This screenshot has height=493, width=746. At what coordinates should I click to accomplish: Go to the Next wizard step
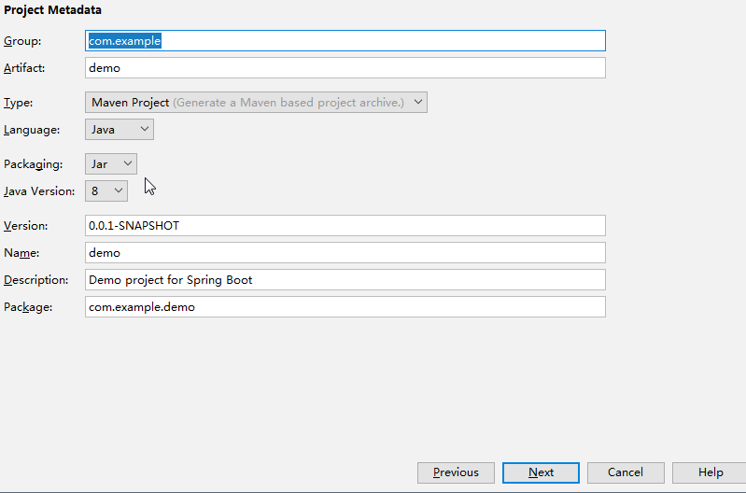(541, 472)
